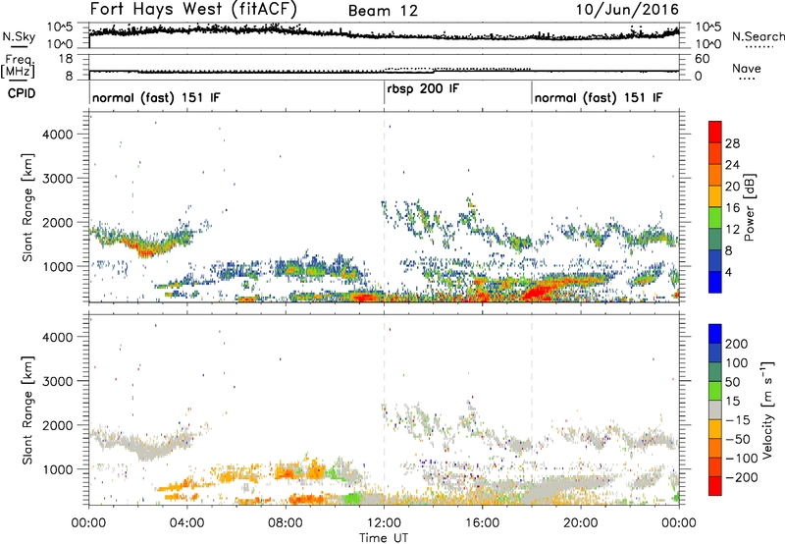Viewport: 785px width, 544px height.
Task: Pick the bright blue top velocity swatch above 200
Action: (x=715, y=334)
